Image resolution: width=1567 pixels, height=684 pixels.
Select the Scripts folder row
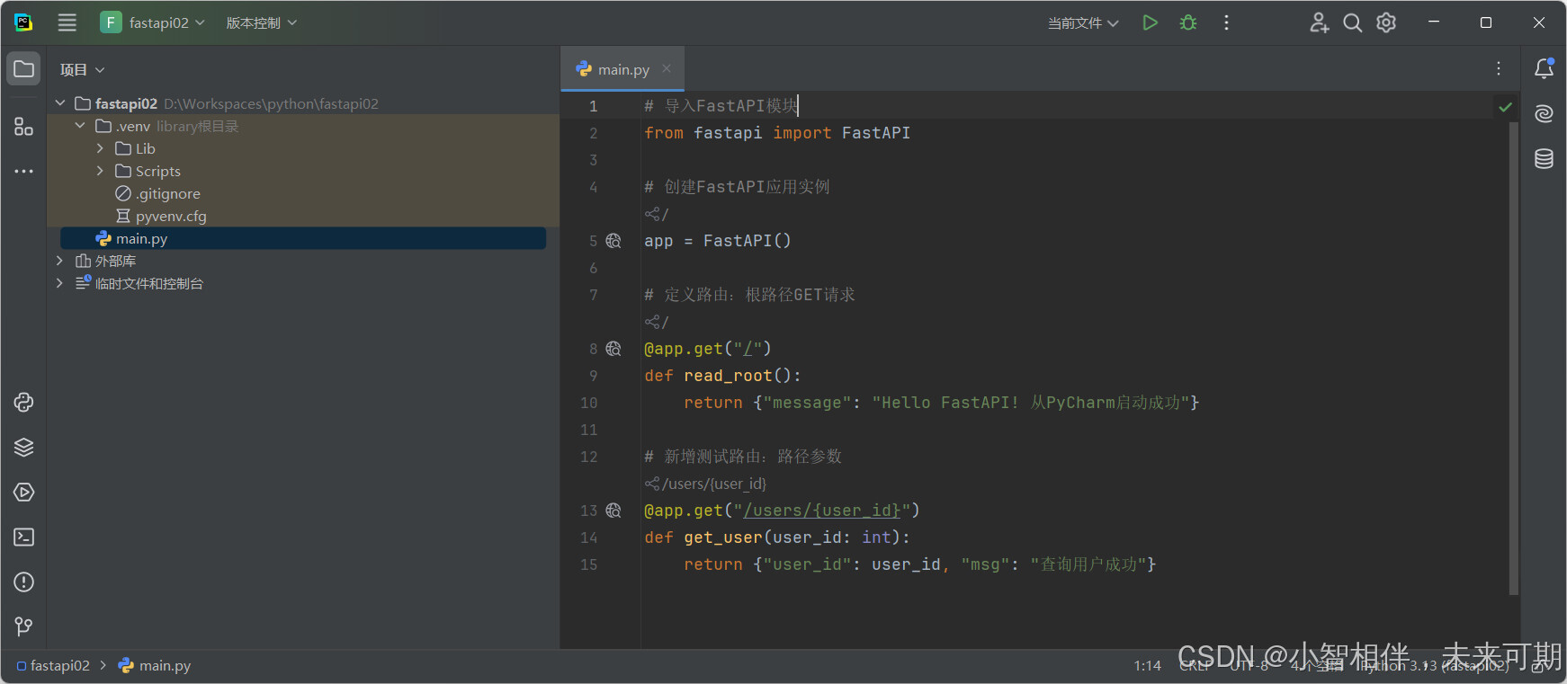[x=303, y=171]
